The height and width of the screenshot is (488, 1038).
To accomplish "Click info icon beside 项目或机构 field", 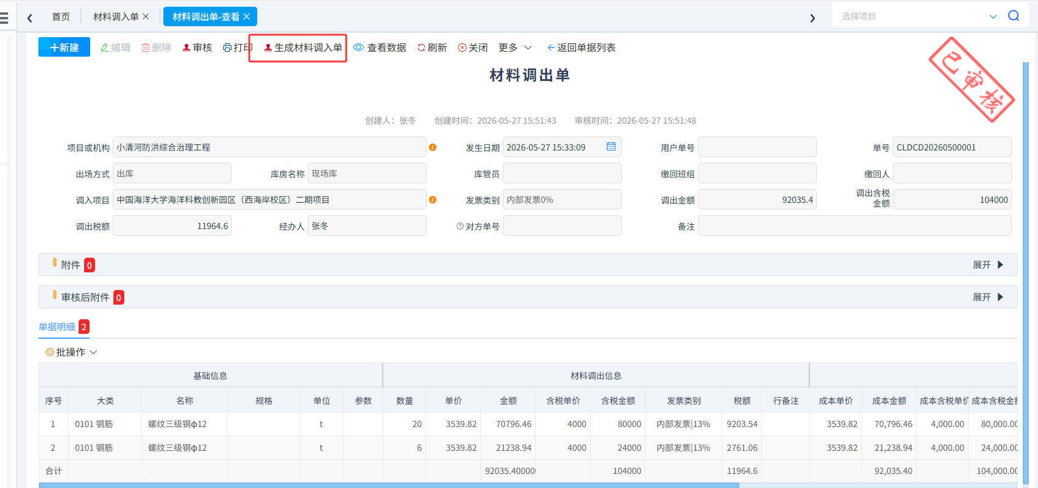I will coord(433,147).
